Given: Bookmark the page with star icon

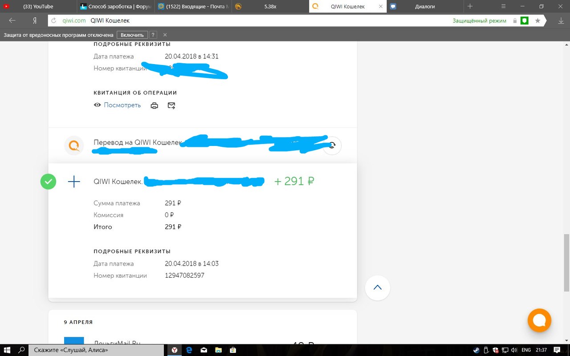Looking at the screenshot, I should 537,20.
